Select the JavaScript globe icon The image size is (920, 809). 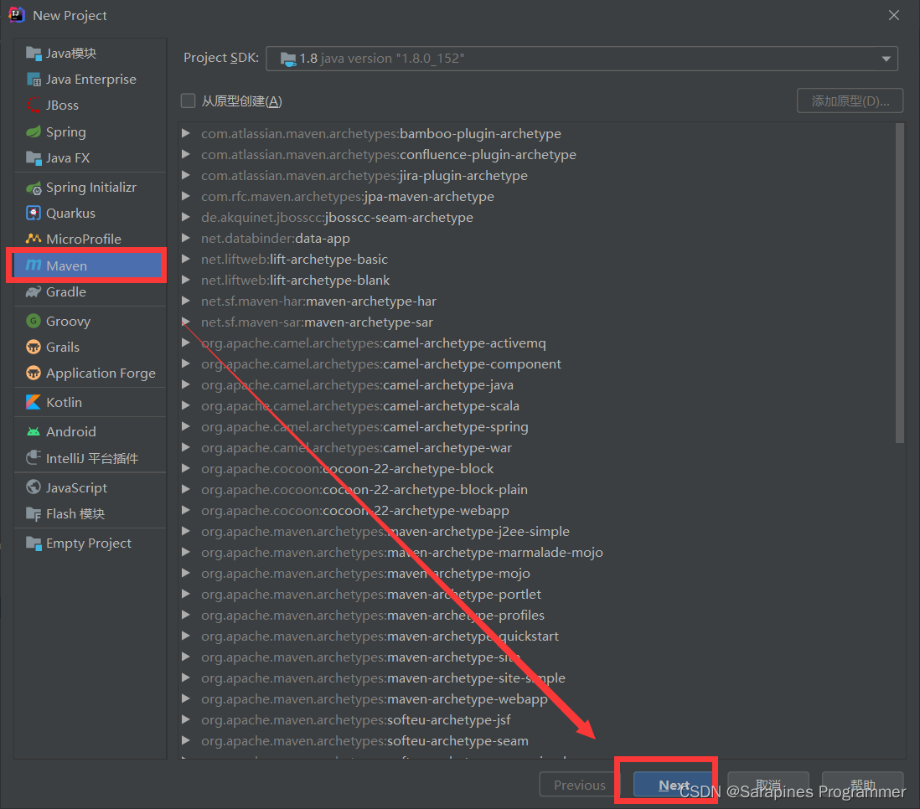tap(34, 487)
